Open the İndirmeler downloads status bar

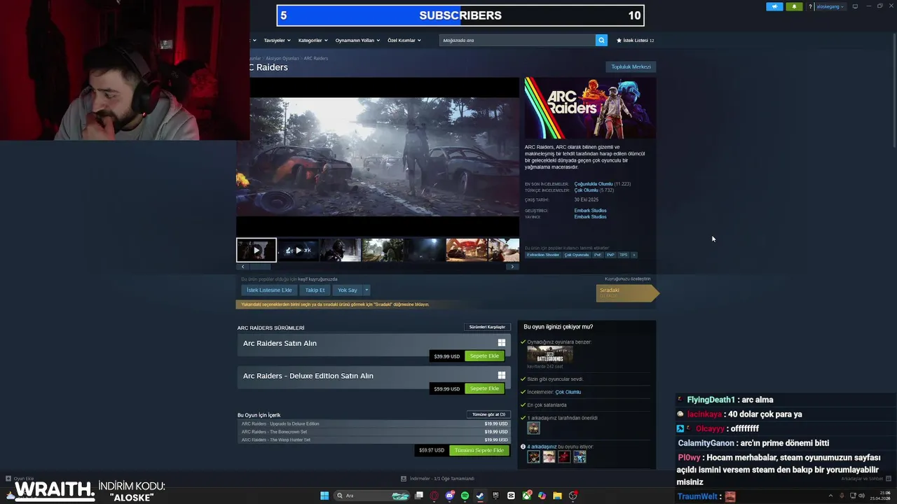438,479
